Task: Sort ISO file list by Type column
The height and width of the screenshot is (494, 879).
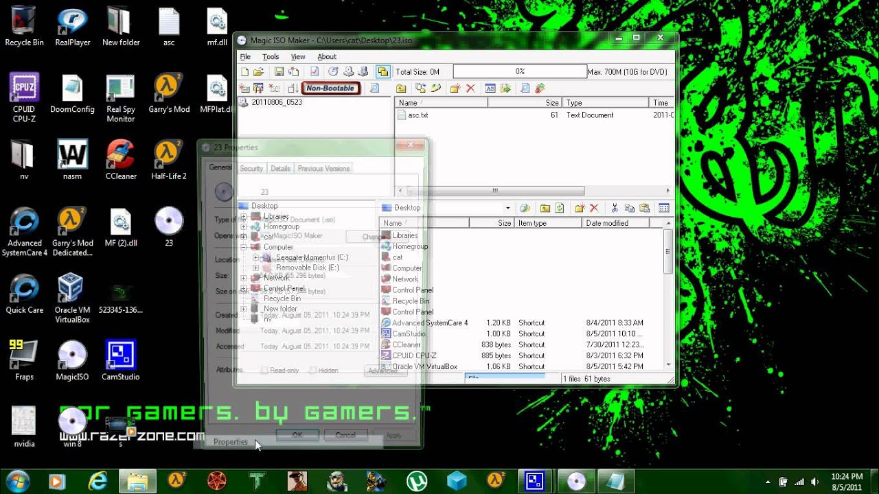Action: [x=606, y=102]
